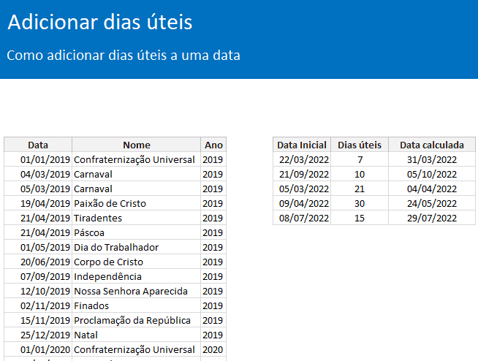Select calculated date 31/03/2022 cell
Image resolution: width=478 pixels, height=361 pixels.
pos(431,159)
